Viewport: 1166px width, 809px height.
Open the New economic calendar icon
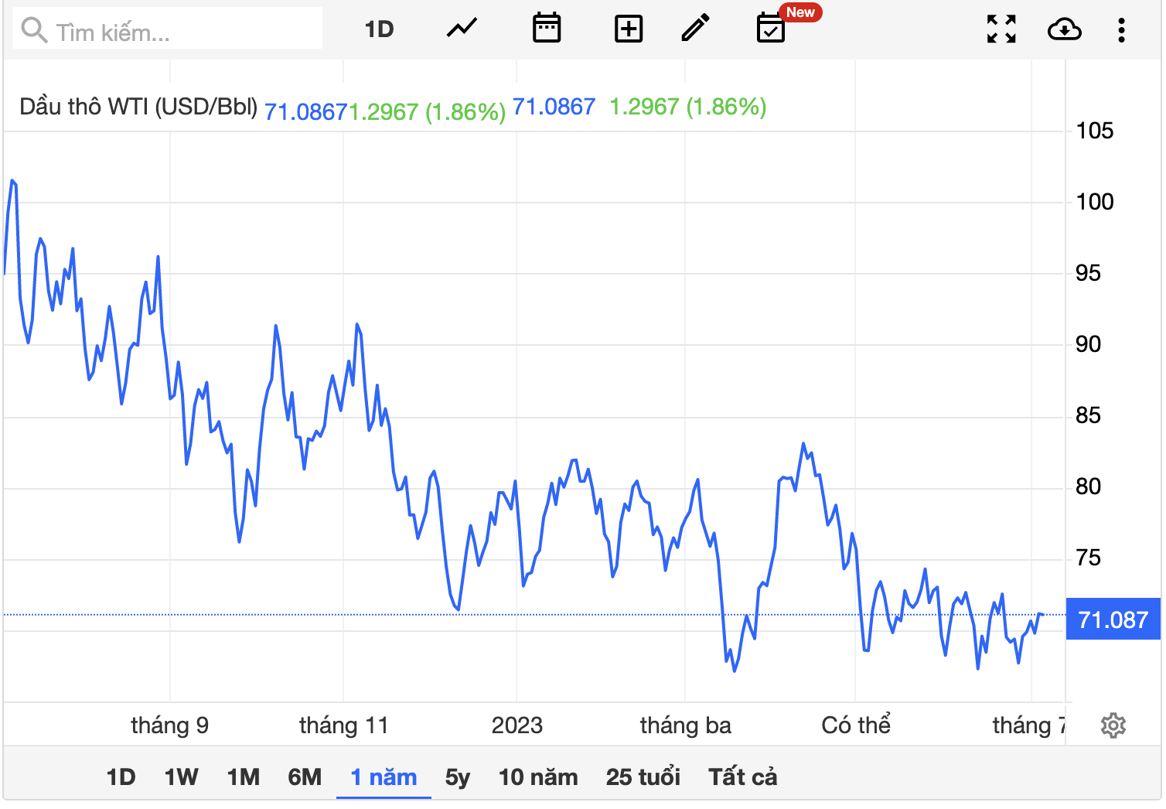click(770, 29)
